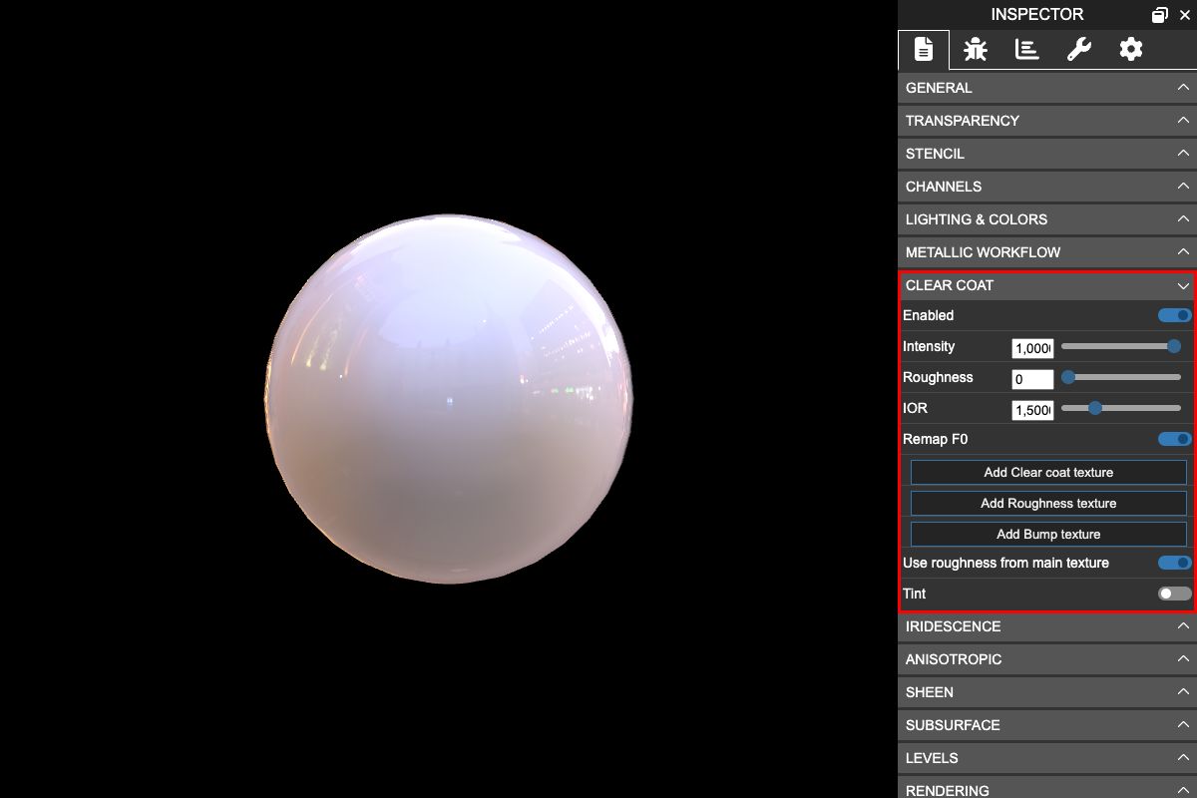Collapse the CLEAR COAT section
The width and height of the screenshot is (1197, 798).
coord(1047,285)
